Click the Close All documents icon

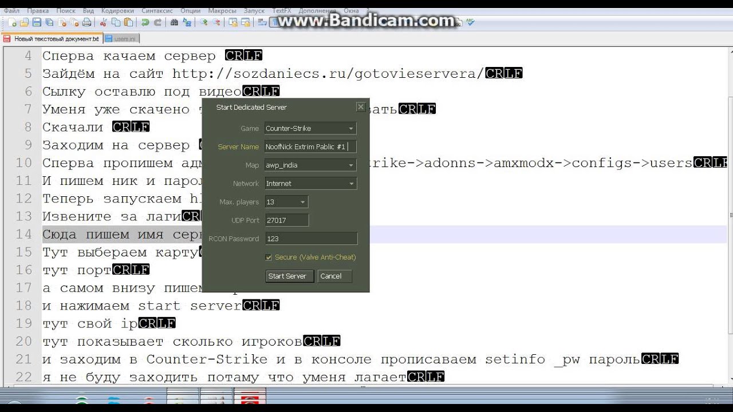pyautogui.click(x=74, y=23)
